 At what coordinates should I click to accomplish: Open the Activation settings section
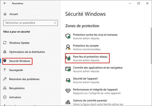tap(16, 97)
